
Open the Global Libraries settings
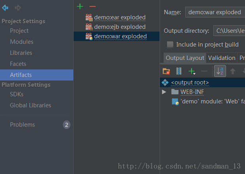point(30,105)
